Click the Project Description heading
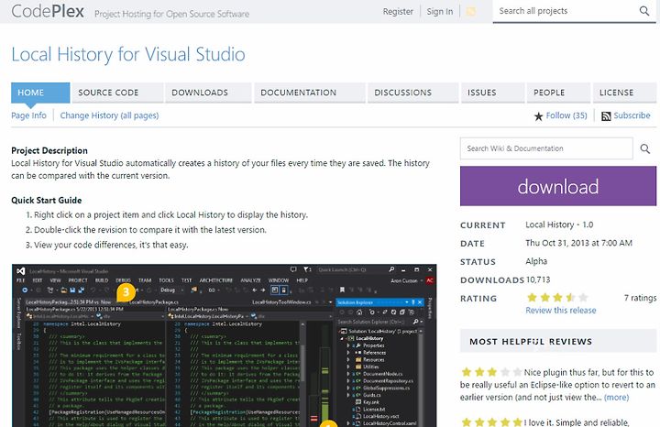This screenshot has width=660, height=427. (49, 150)
